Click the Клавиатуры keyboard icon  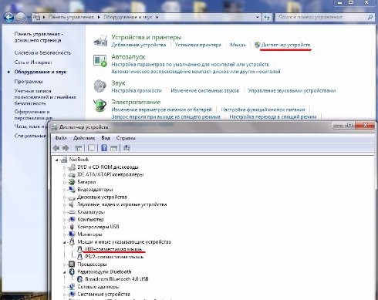coord(72,212)
